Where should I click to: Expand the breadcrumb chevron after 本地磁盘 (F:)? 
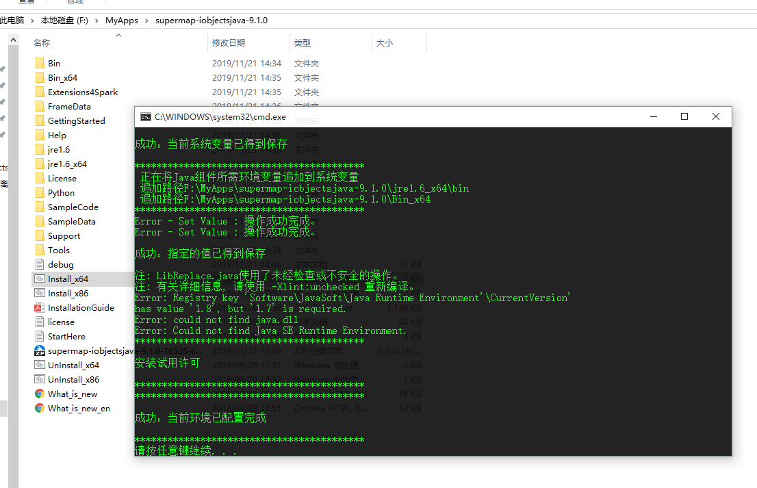[97, 21]
